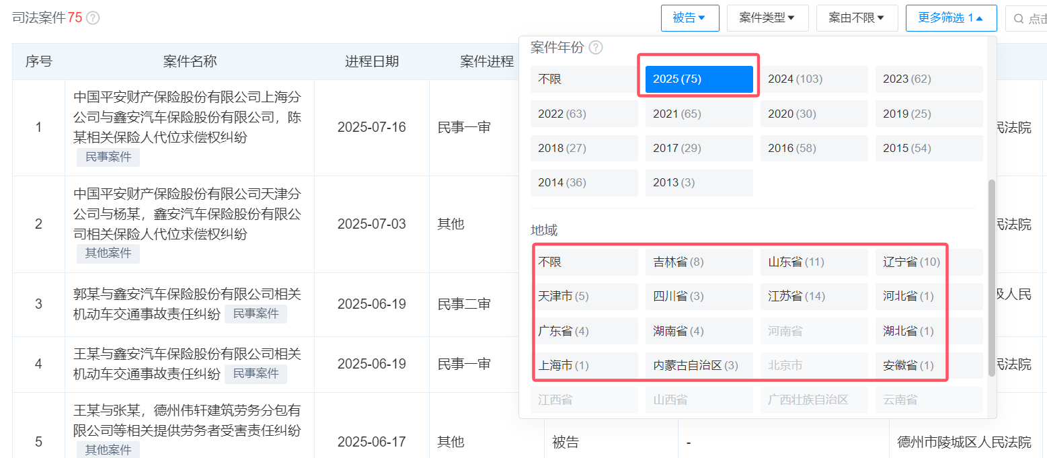Click the date 2025-06-19 in row 4
The image size is (1047, 458).
click(372, 364)
